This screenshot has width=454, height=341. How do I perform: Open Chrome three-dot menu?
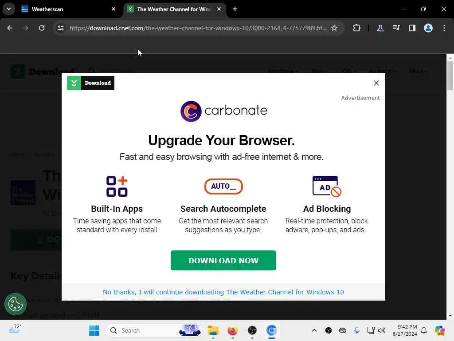coord(444,28)
